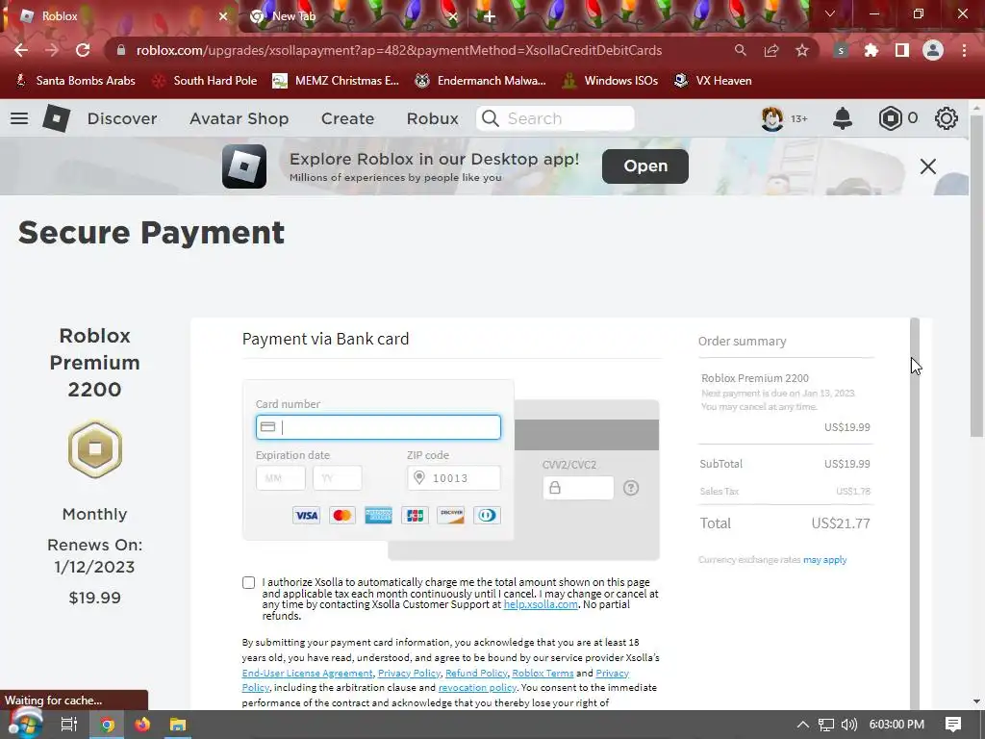The height and width of the screenshot is (739, 985).
Task: Open the Endermanch Malware bookmark
Action: (x=481, y=81)
